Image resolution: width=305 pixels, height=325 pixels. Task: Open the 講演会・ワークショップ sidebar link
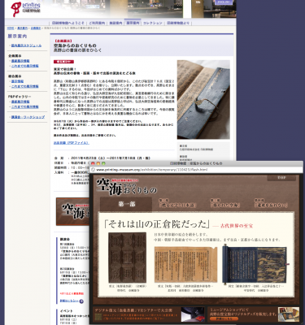click(x=28, y=117)
